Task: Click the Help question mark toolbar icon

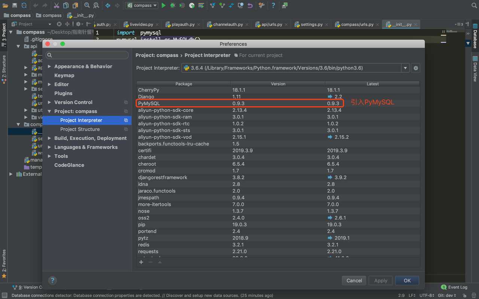Action: [x=273, y=5]
